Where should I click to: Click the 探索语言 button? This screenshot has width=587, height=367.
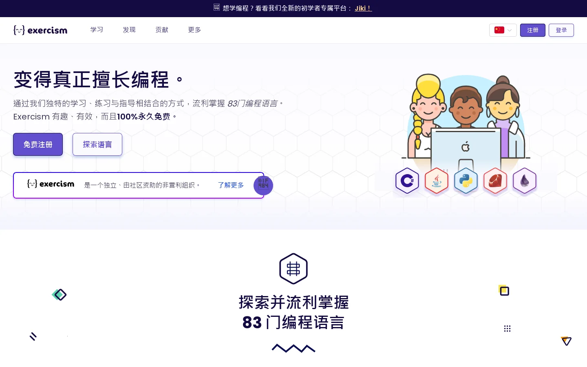coord(97,144)
